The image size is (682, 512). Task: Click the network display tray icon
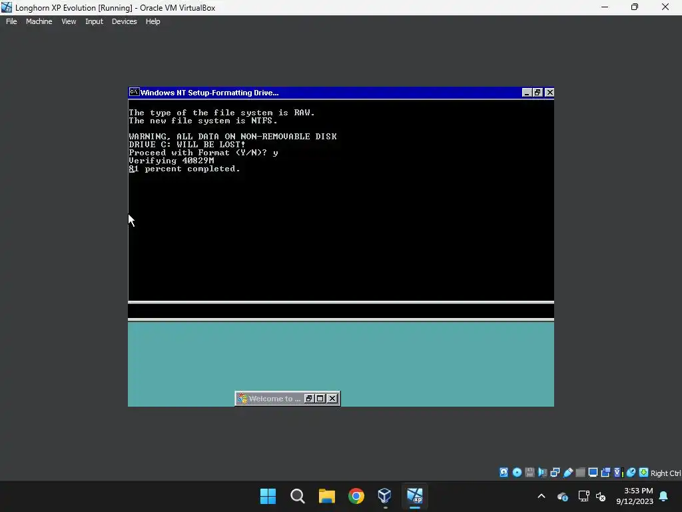583,496
